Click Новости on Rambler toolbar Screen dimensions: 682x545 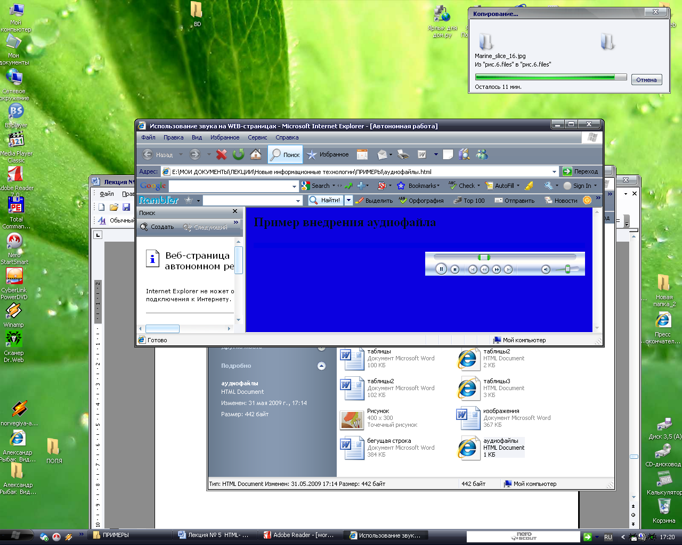click(x=561, y=201)
